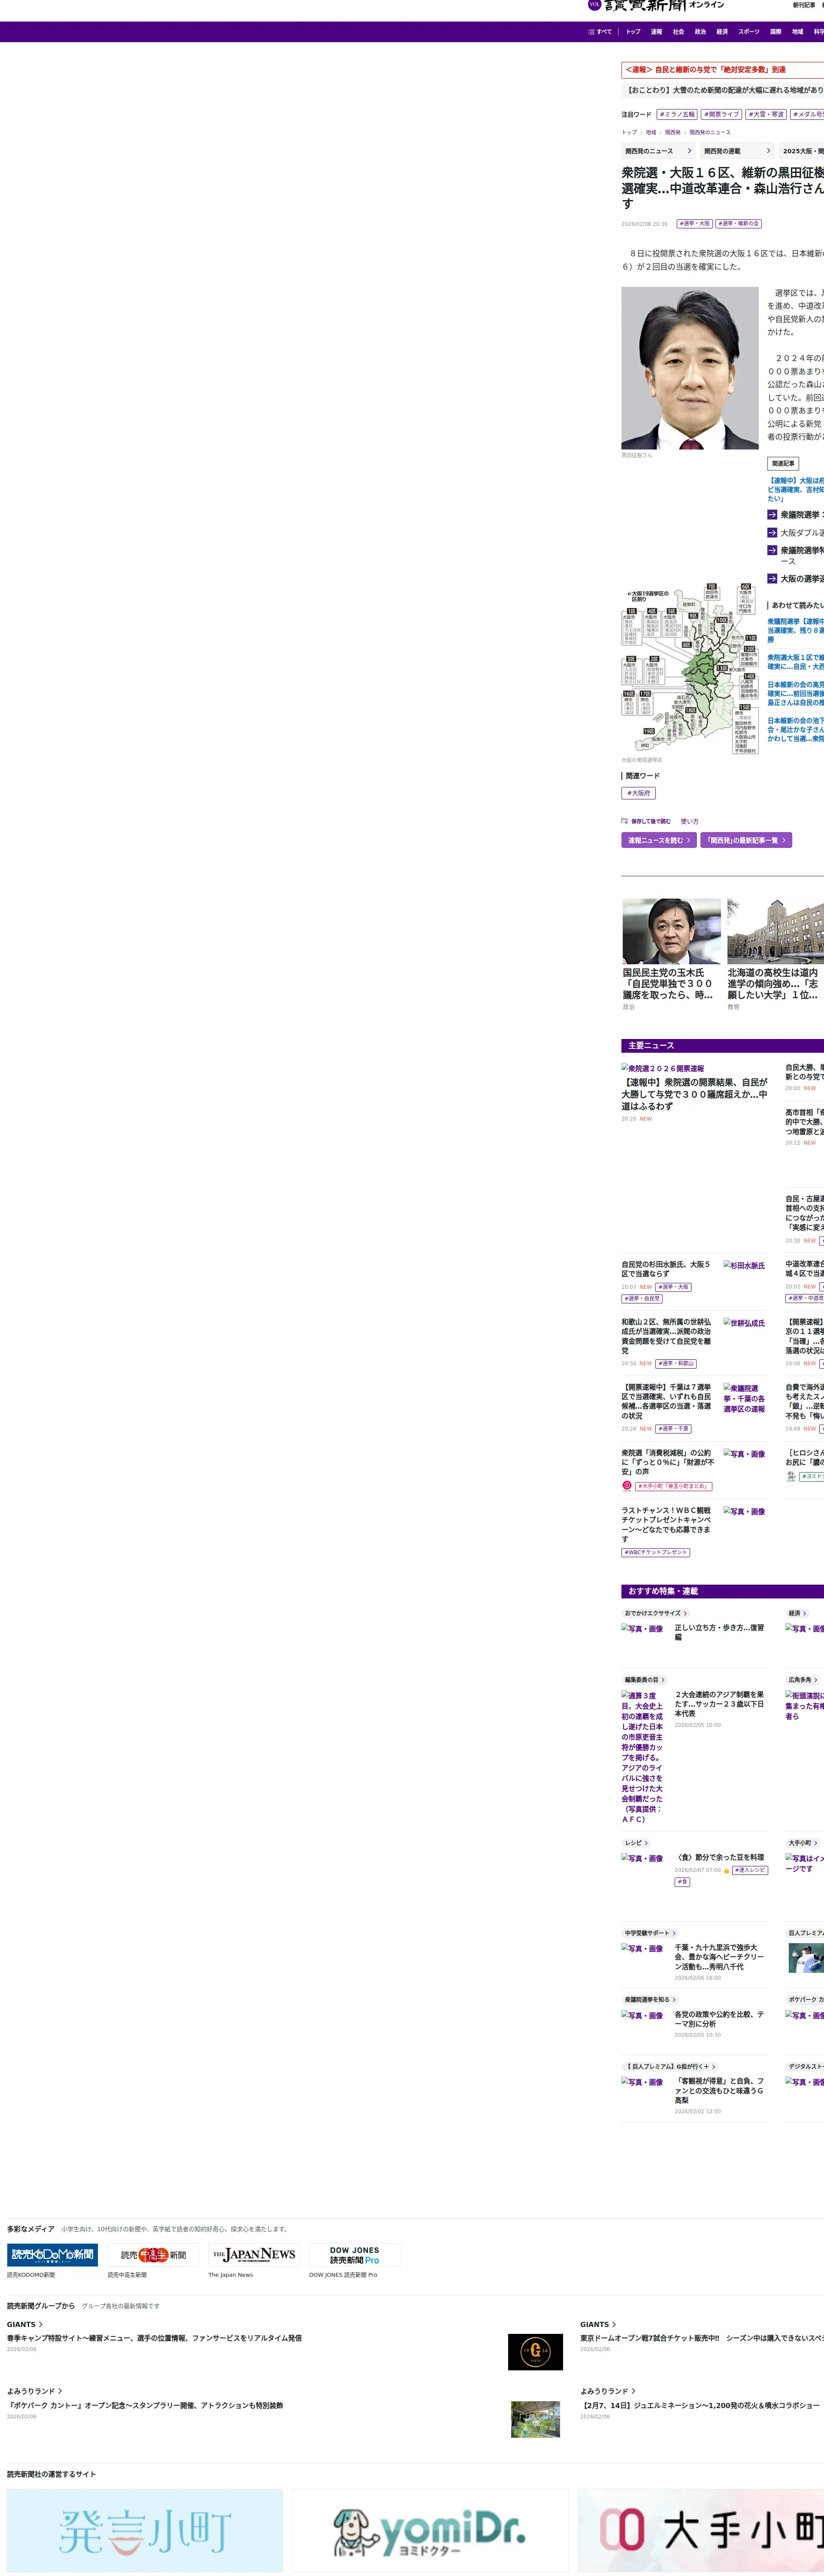Image resolution: width=824 pixels, height=2576 pixels.
Task: Click the broken 世耕弘成氏 image icon
Action: tap(744, 1323)
